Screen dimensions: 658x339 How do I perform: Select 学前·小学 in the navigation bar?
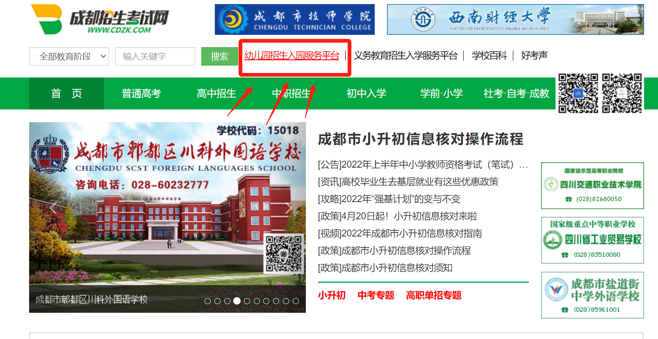pos(442,93)
